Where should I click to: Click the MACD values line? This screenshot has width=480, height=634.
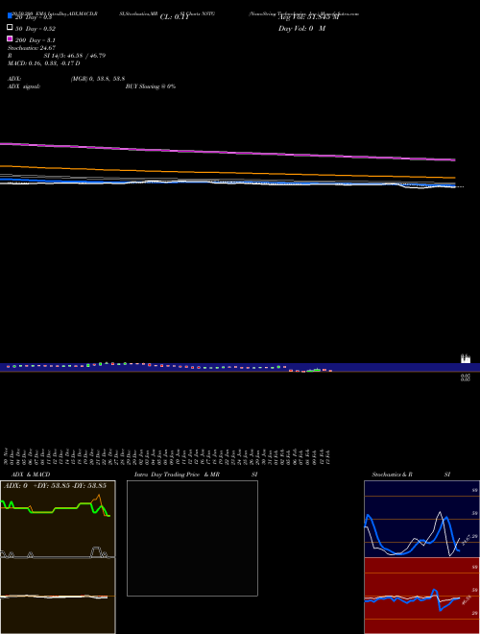pyautogui.click(x=43, y=63)
